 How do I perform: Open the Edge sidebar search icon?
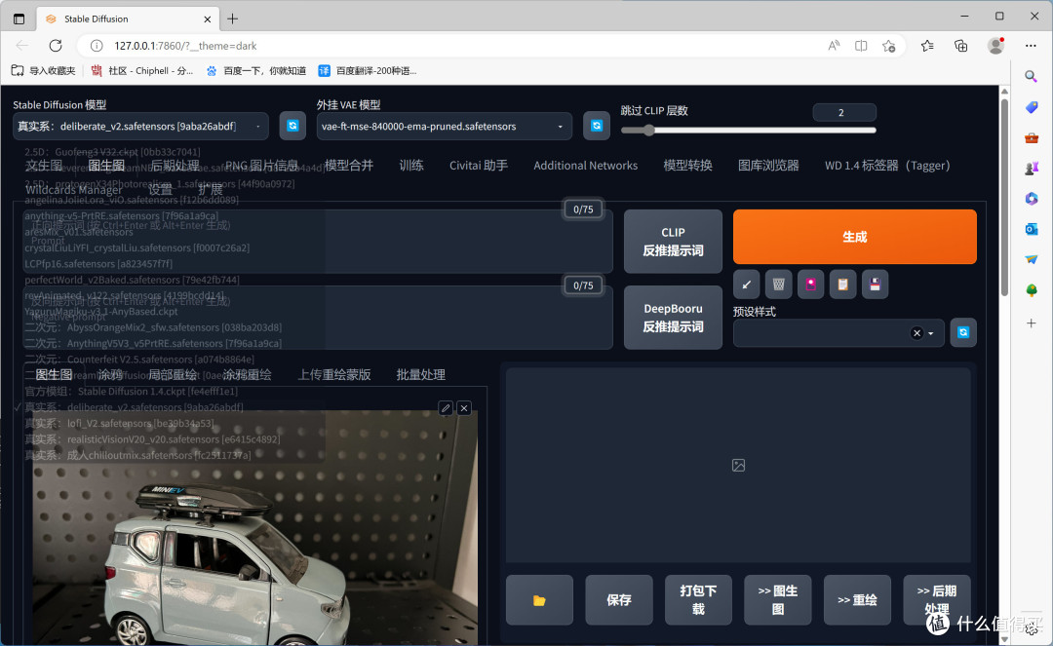pyautogui.click(x=1031, y=76)
